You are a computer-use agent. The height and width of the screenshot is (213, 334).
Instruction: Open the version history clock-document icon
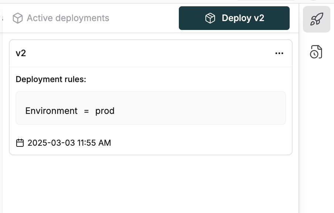[317, 52]
